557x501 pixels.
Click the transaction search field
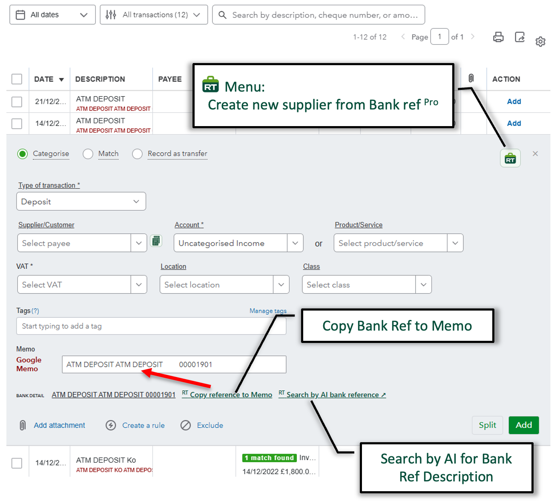tap(319, 15)
